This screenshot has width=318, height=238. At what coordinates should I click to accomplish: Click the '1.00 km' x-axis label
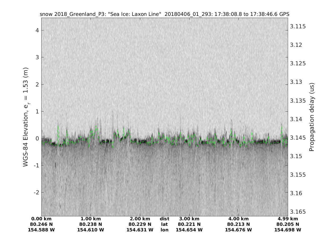point(91,219)
